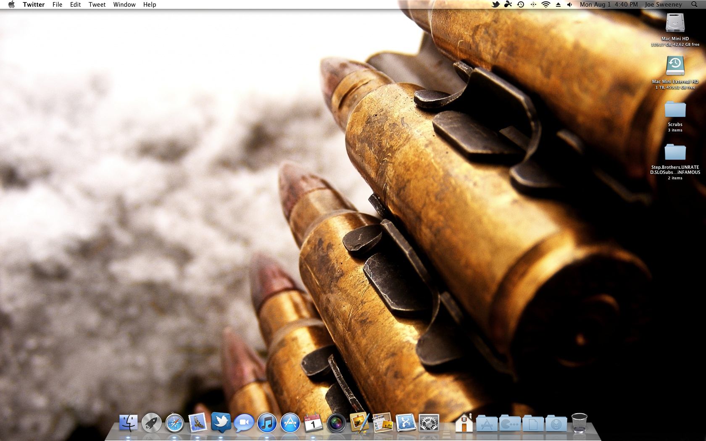Open the Edit menu
Screen dimensions: 706x441
[76, 5]
